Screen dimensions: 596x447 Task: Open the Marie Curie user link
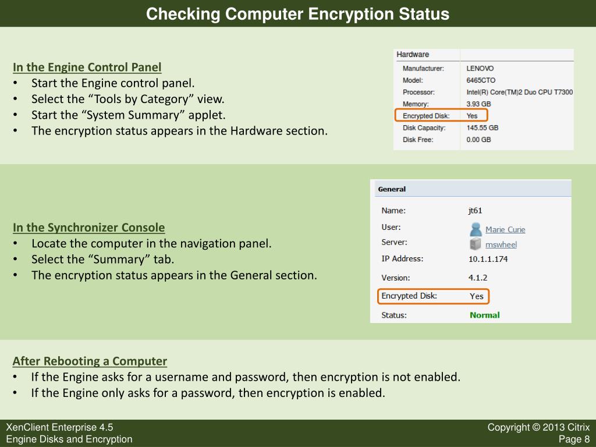coord(505,229)
